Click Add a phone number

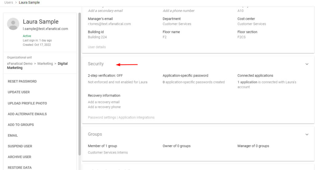coord(179,11)
